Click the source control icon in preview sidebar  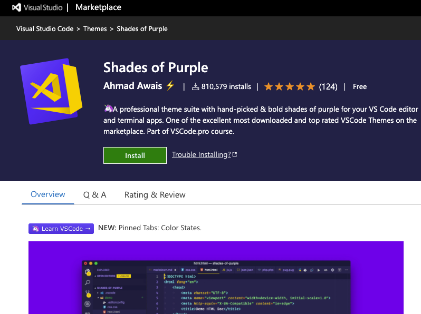pyautogui.click(x=88, y=293)
